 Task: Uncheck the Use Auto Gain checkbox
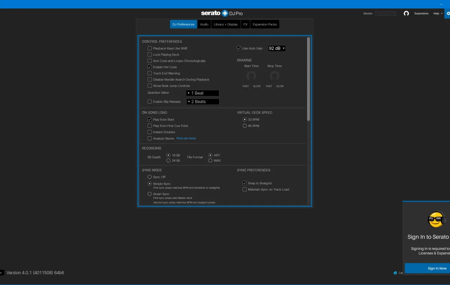pos(239,48)
